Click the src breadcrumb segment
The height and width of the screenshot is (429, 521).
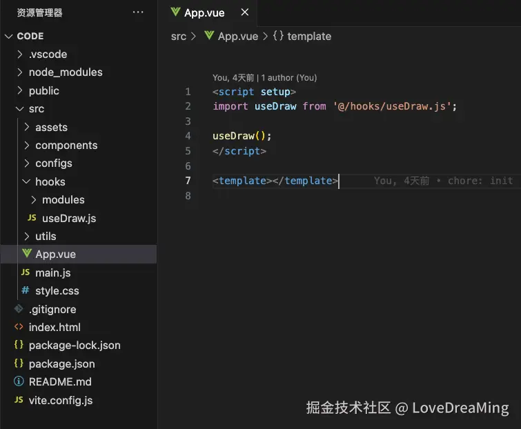coord(179,36)
